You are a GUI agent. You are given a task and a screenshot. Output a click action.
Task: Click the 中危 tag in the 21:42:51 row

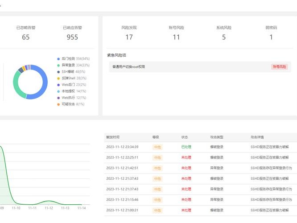(x=157, y=168)
